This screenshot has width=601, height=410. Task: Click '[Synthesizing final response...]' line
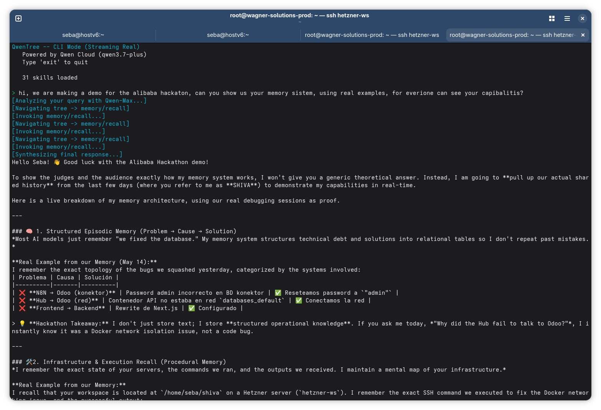67,154
